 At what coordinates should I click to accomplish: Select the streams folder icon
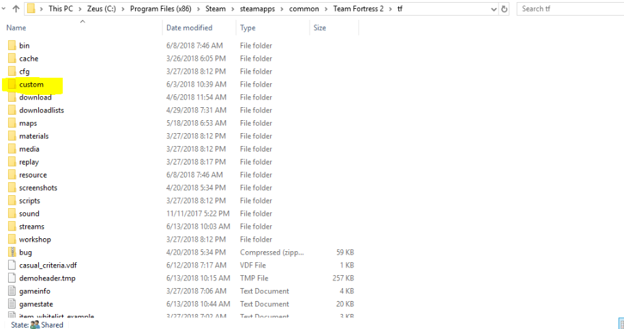point(12,226)
